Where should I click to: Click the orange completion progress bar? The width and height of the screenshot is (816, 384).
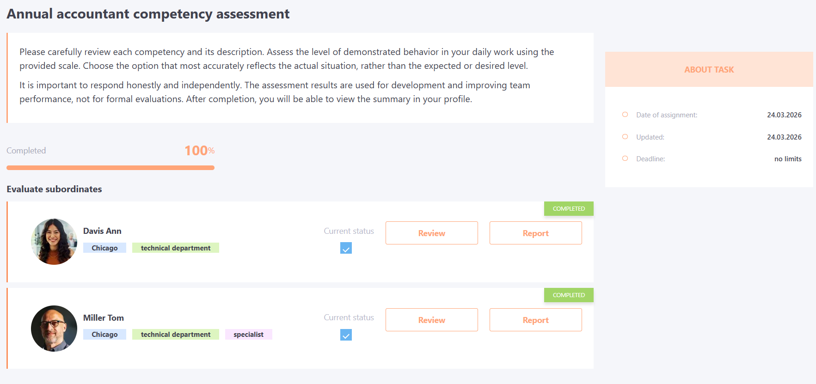pyautogui.click(x=110, y=168)
